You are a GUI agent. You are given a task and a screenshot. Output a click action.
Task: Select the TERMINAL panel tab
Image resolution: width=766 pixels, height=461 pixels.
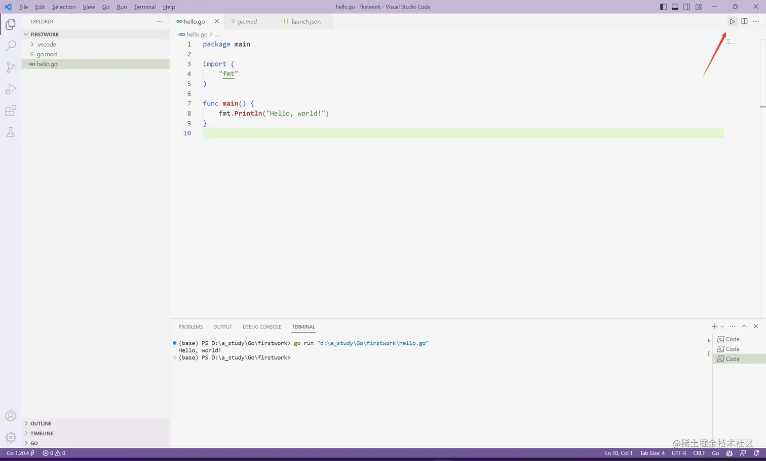point(303,327)
